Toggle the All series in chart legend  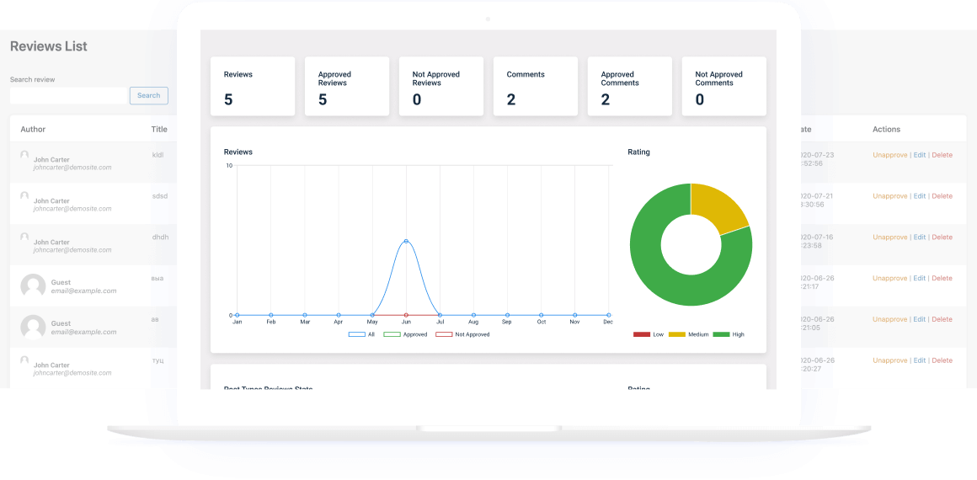coord(361,335)
